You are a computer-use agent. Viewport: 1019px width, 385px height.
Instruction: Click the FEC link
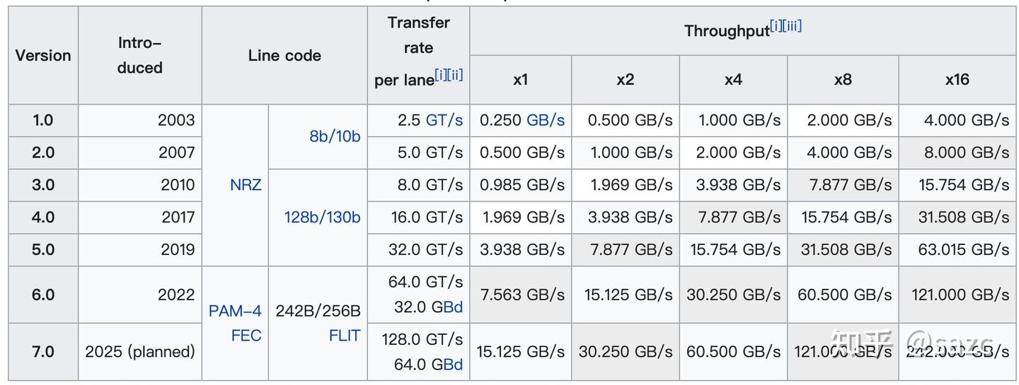pos(246,336)
